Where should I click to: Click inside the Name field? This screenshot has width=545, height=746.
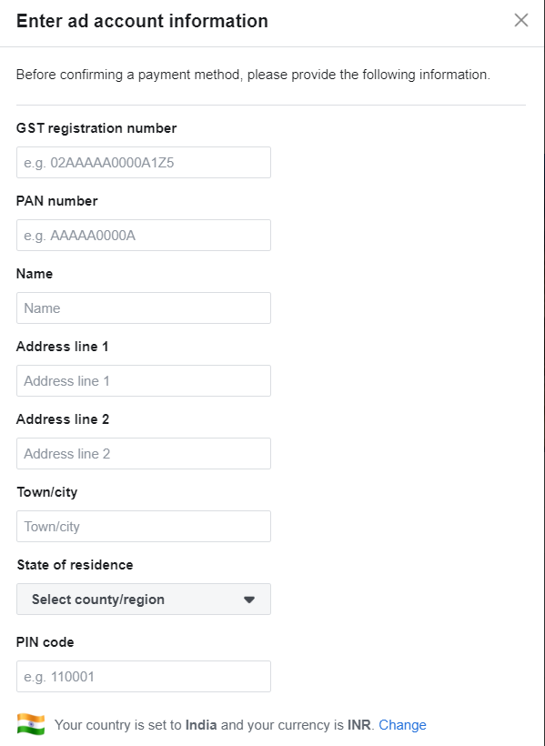[143, 307]
